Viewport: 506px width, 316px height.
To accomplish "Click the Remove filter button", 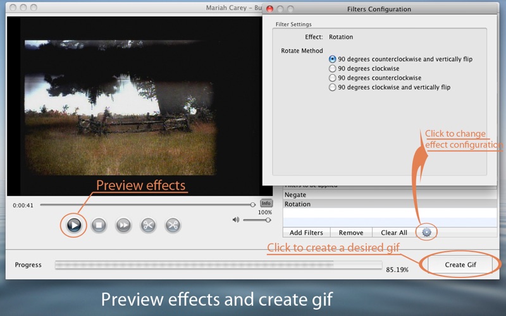I will tap(351, 233).
